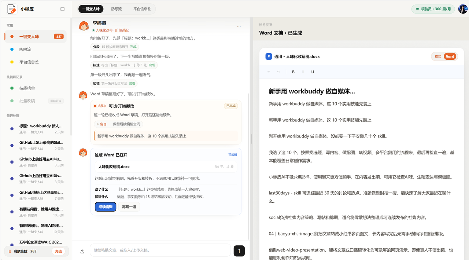Click the 继续编辑 button
This screenshot has width=469, height=260.
(106, 207)
